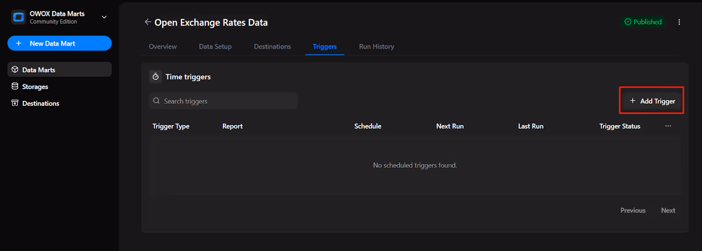The width and height of the screenshot is (702, 251).
Task: Sort by the Report column header
Action: (233, 126)
